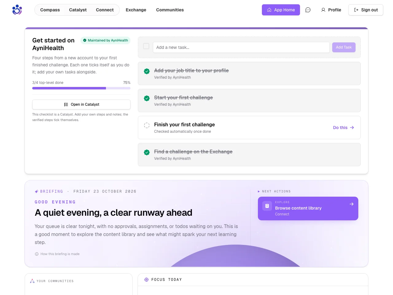This screenshot has width=393, height=295.
Task: Click the sparkle icon next to Briefing
Action: click(x=37, y=191)
